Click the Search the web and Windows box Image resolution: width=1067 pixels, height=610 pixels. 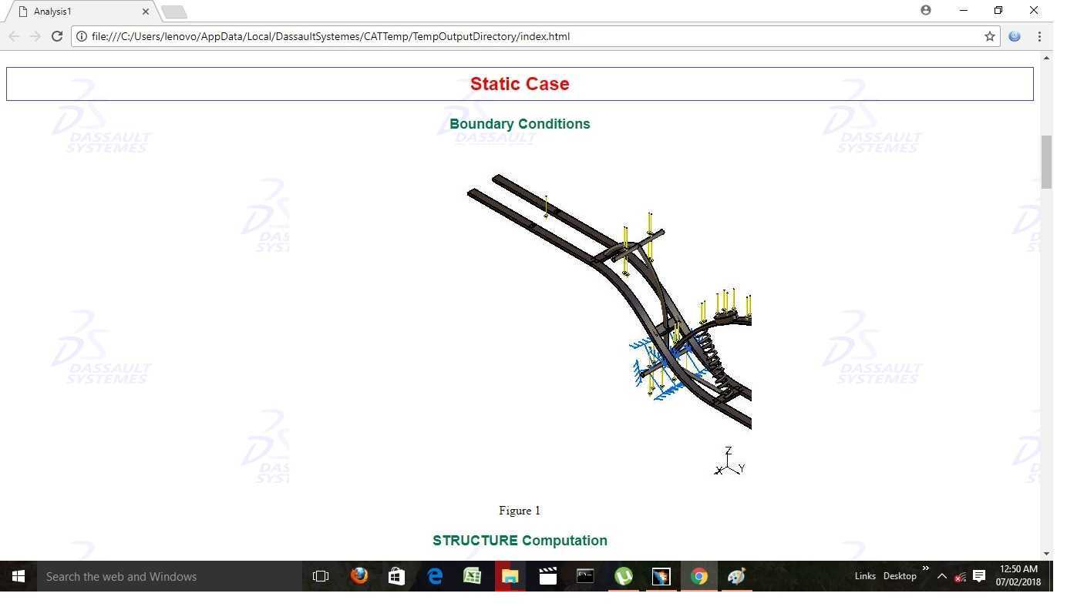(170, 576)
